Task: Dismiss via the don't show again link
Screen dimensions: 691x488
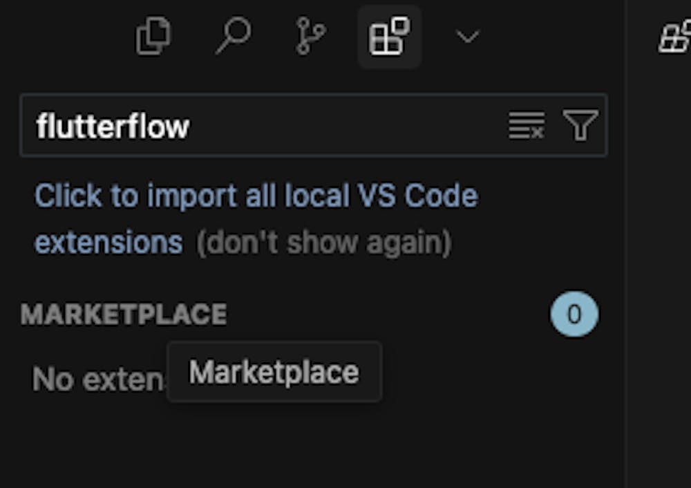Action: click(324, 243)
